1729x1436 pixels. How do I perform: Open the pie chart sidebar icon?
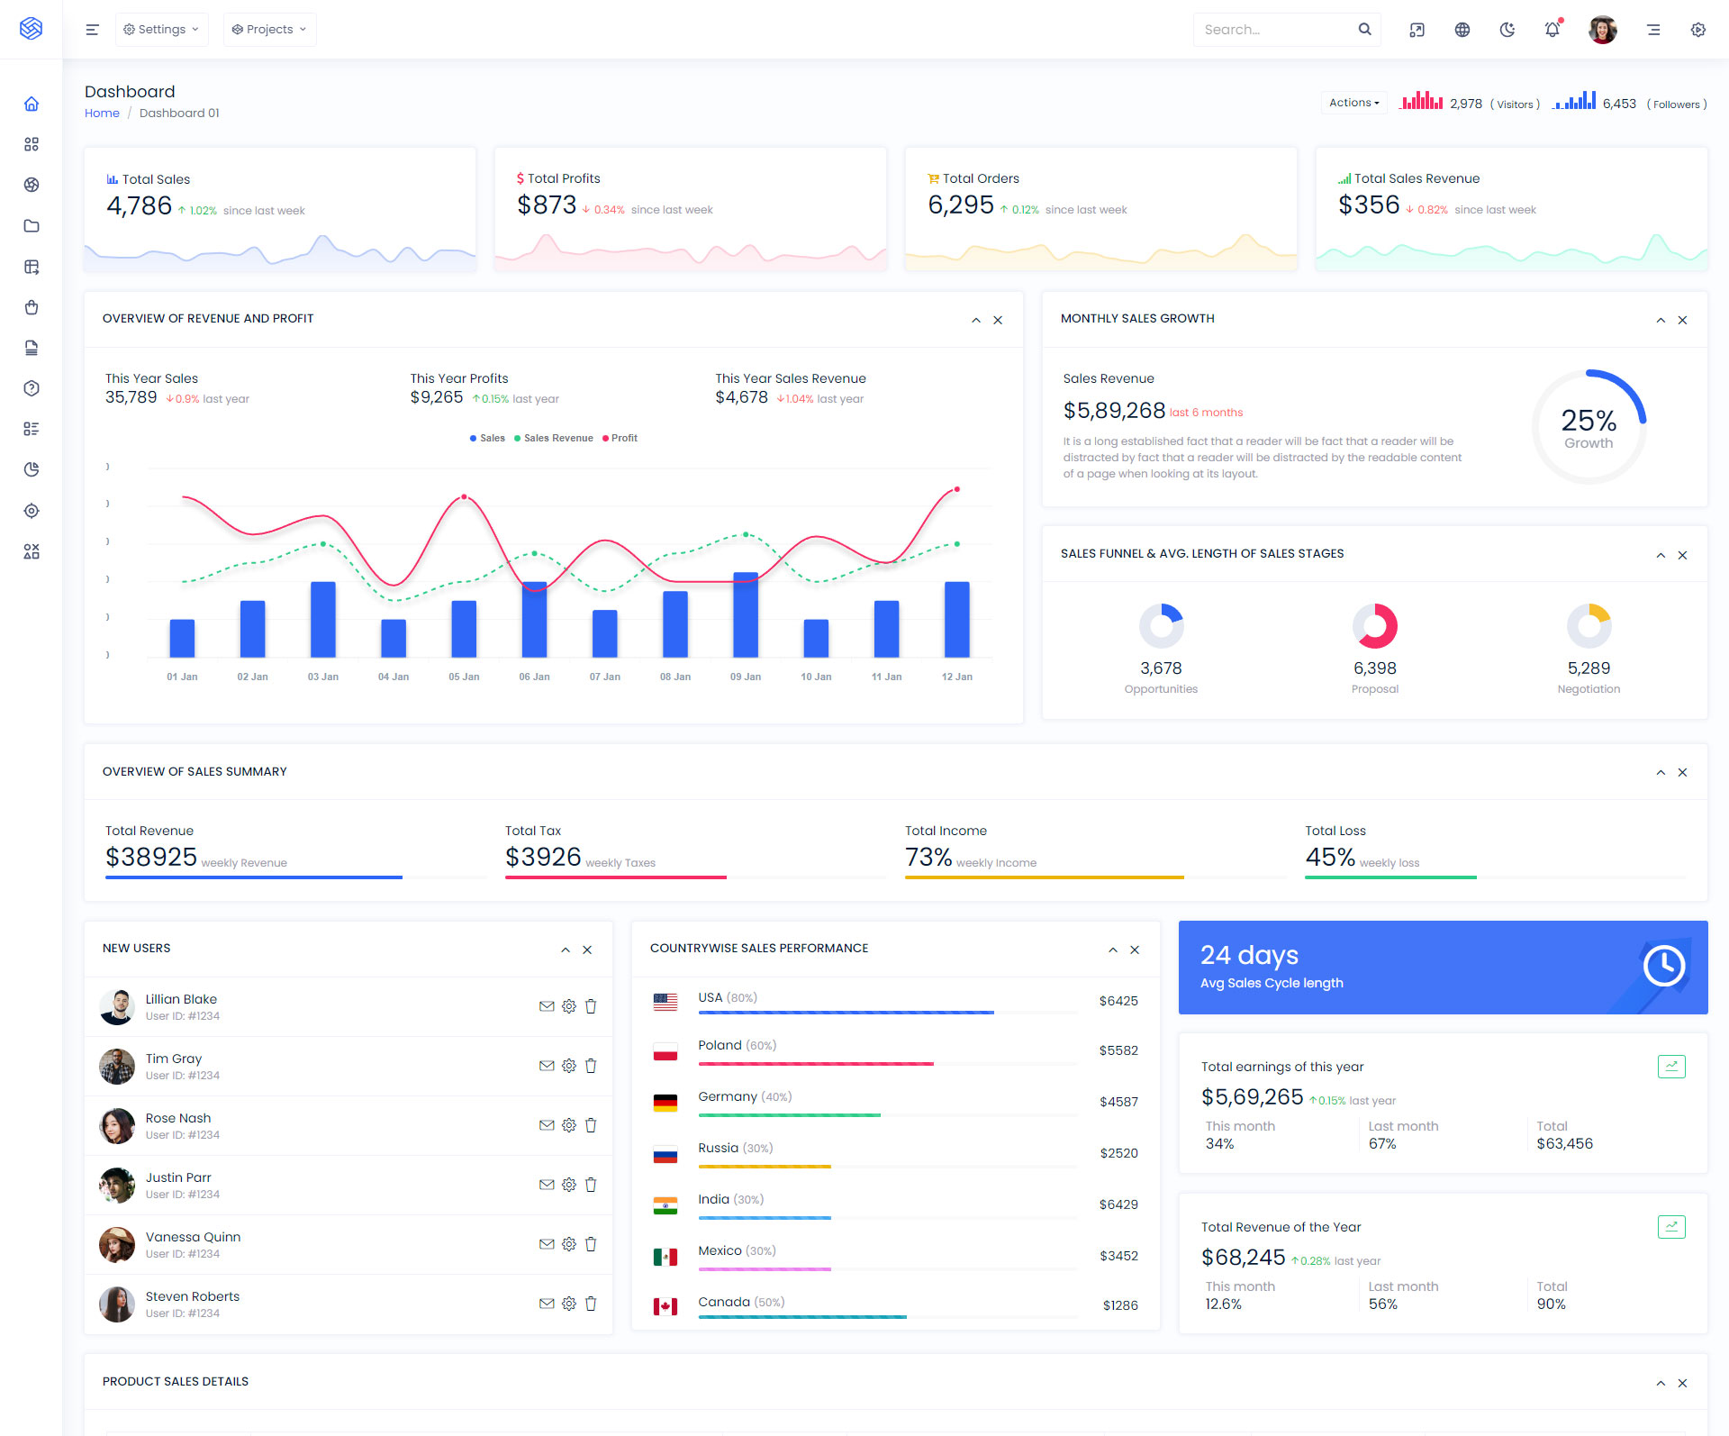pyautogui.click(x=32, y=469)
